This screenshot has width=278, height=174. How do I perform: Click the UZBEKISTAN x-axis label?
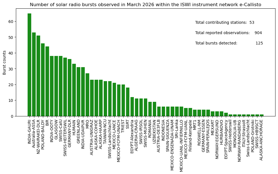click(154, 132)
